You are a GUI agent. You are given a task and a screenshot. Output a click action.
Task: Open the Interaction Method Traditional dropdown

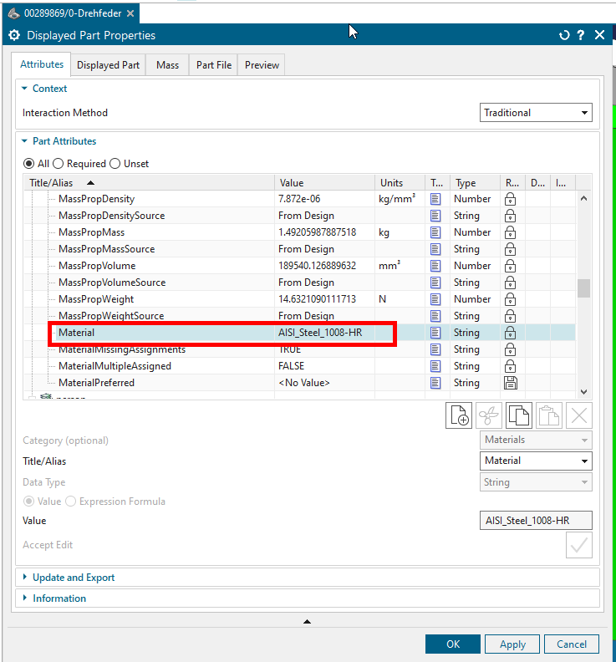point(536,113)
